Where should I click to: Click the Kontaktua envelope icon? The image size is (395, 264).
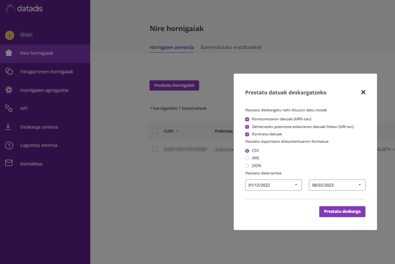(x=9, y=163)
